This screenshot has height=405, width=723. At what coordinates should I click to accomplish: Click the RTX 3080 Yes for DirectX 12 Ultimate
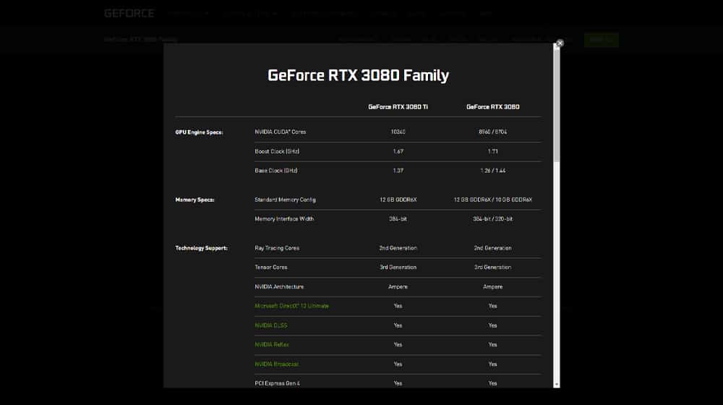[x=493, y=306]
